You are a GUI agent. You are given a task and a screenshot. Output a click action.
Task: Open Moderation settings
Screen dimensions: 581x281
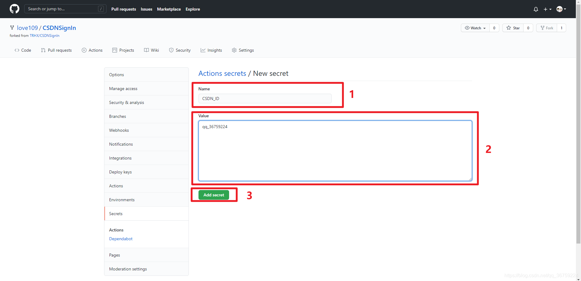point(146,269)
